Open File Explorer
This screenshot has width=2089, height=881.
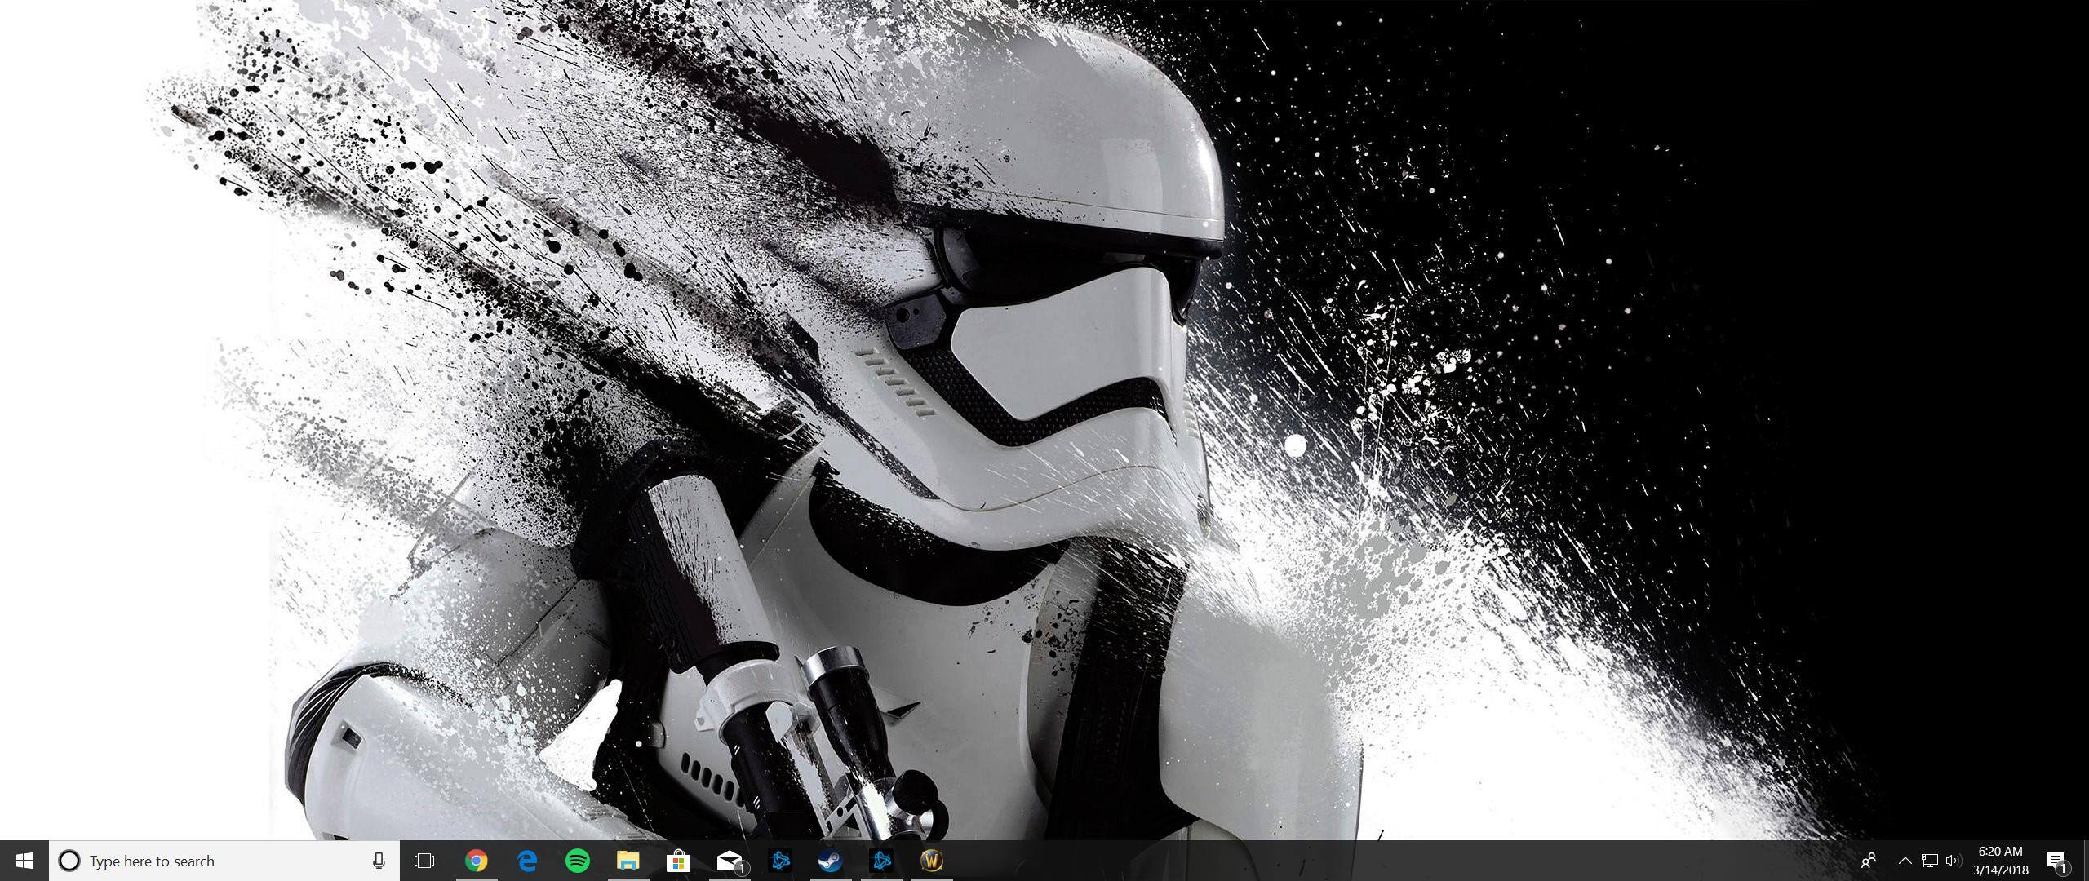click(628, 861)
